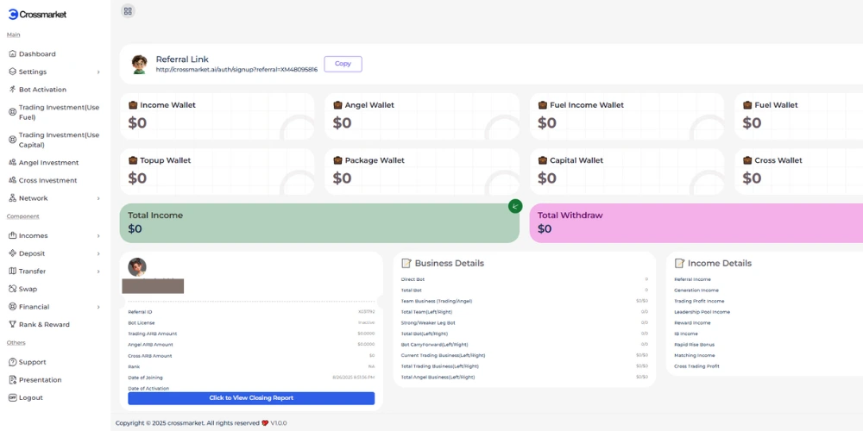Open the Total Income card
The height and width of the screenshot is (431, 863).
coord(319,222)
